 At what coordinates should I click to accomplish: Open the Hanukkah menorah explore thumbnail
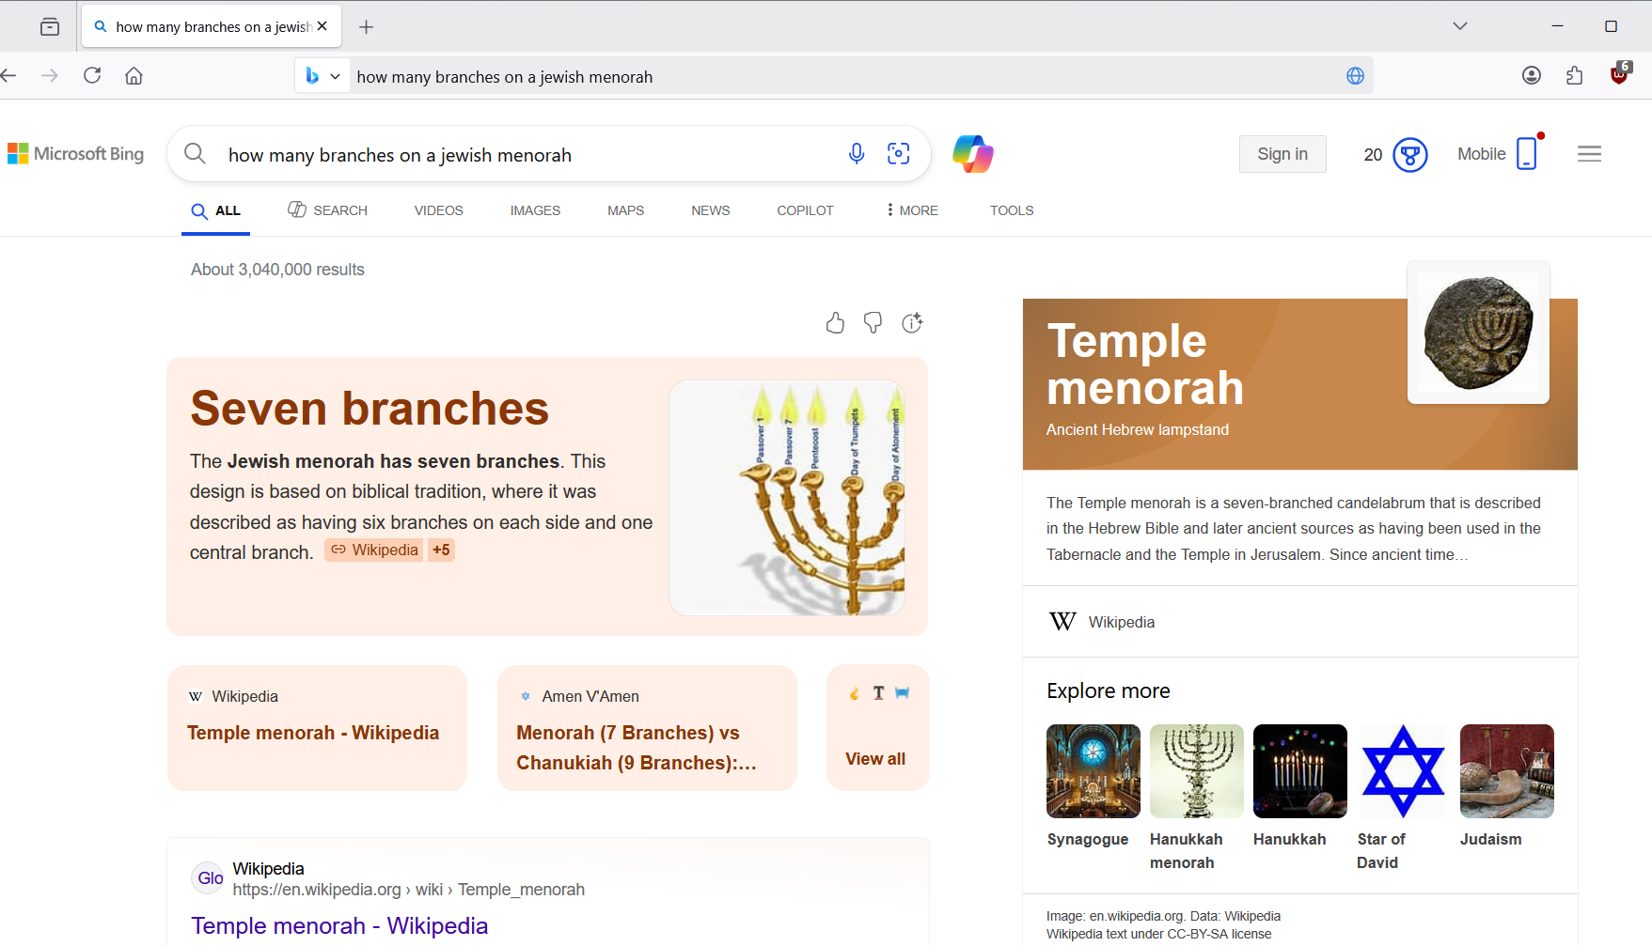[1197, 771]
